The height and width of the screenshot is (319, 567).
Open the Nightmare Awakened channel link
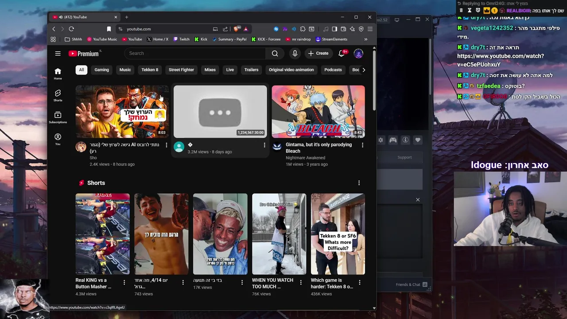point(305,158)
